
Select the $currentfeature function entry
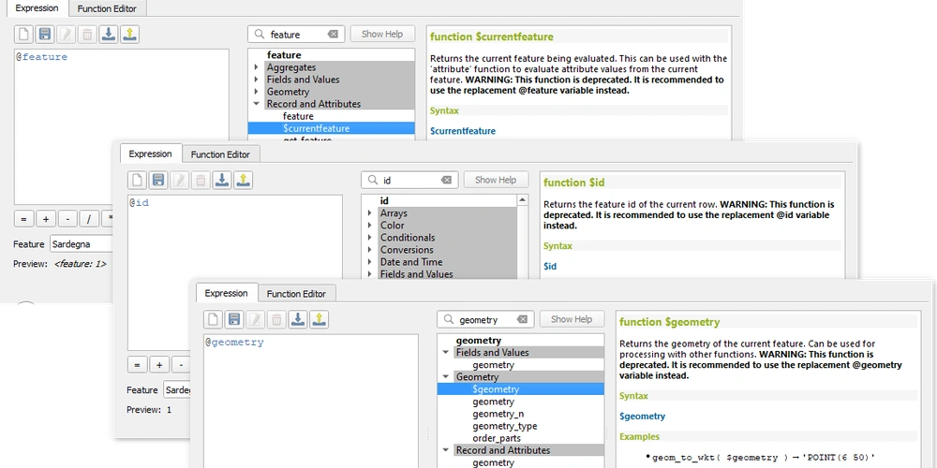[x=331, y=128]
